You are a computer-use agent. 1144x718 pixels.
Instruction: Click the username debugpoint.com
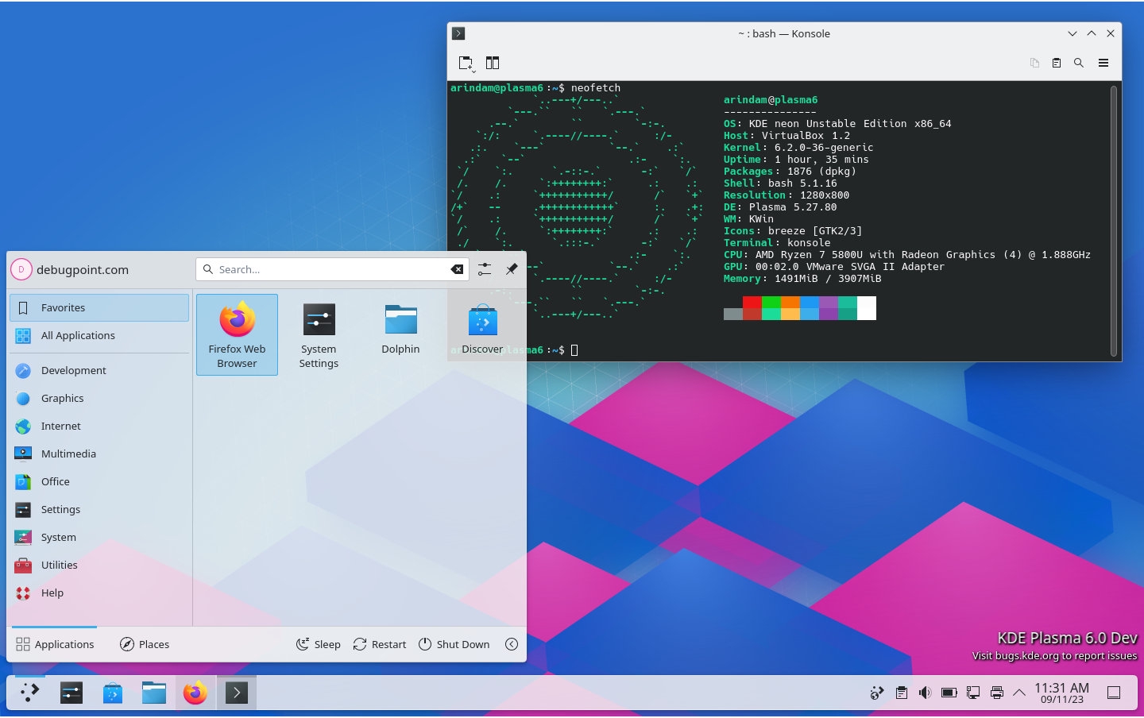tap(83, 270)
